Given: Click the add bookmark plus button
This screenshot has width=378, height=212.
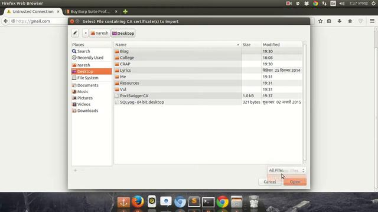Looking at the screenshot, I should pyautogui.click(x=75, y=170).
